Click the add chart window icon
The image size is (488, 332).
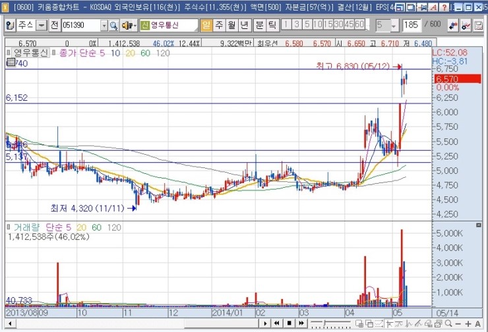pyautogui.click(x=359, y=323)
